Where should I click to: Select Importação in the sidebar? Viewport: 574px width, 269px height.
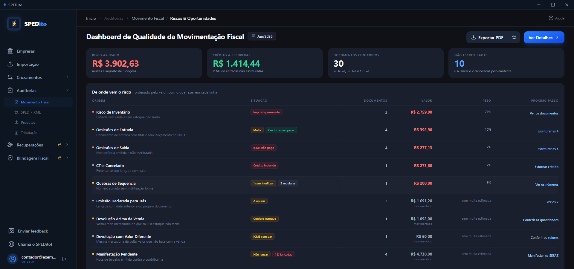pos(38,64)
